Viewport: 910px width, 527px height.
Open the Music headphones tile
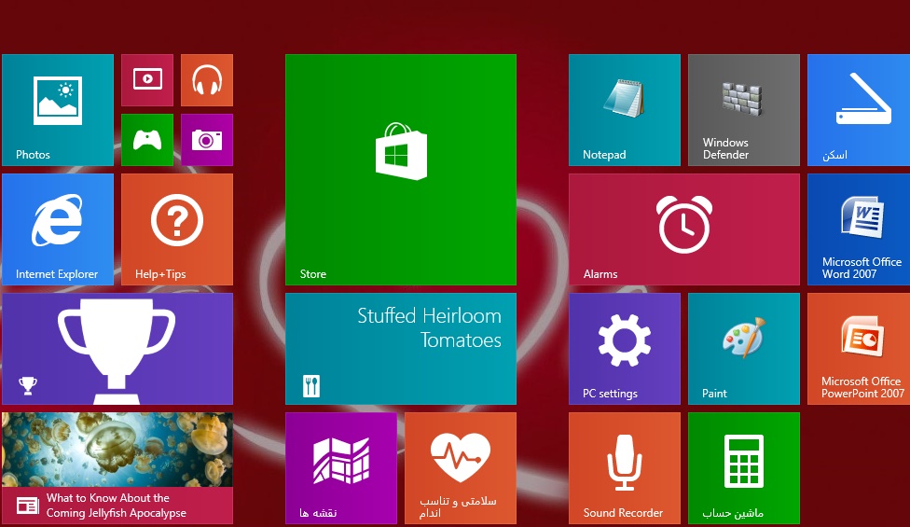tap(207, 80)
